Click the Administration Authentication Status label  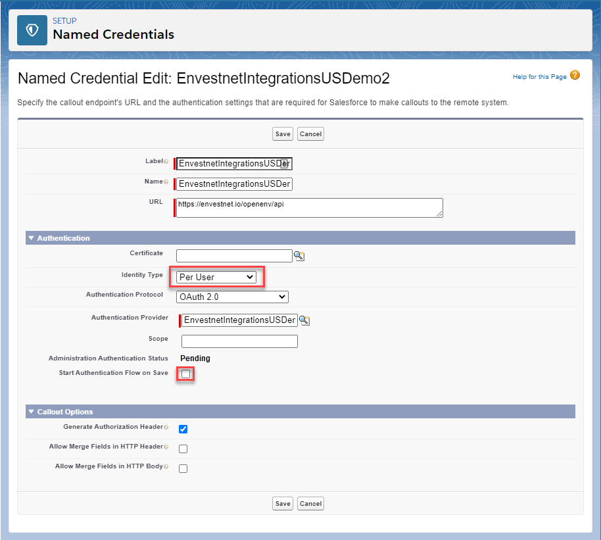click(x=108, y=358)
